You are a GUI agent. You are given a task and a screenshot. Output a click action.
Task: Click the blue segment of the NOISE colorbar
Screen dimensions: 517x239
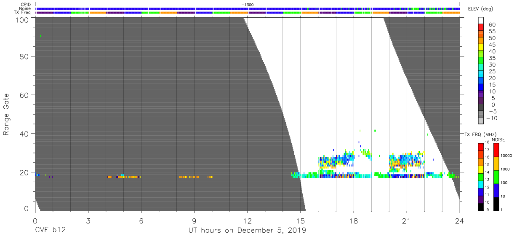496,190
